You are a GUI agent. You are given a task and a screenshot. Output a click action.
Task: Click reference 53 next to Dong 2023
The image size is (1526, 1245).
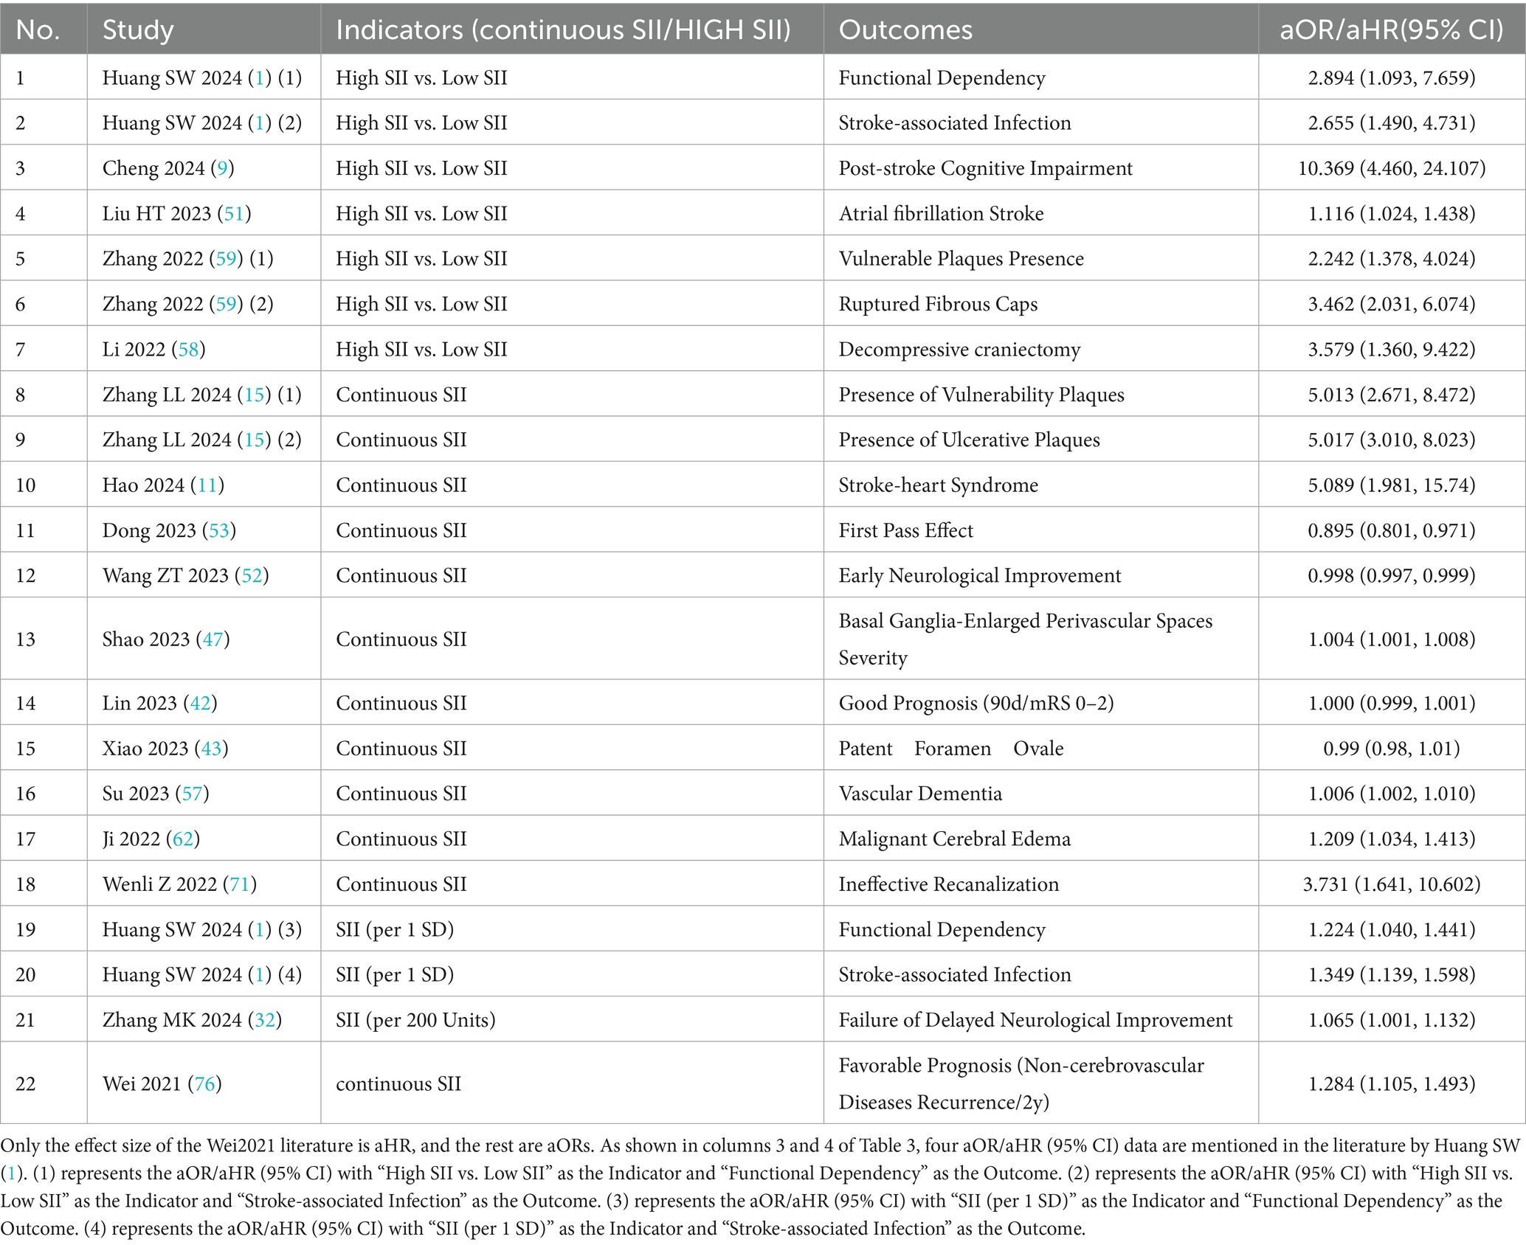(x=219, y=531)
